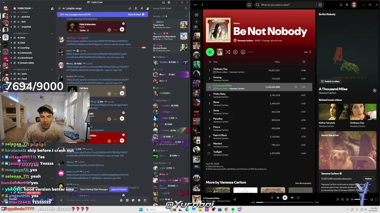The image size is (380, 213).
Task: Open Threads in Discord channel header
Action: 130,8
